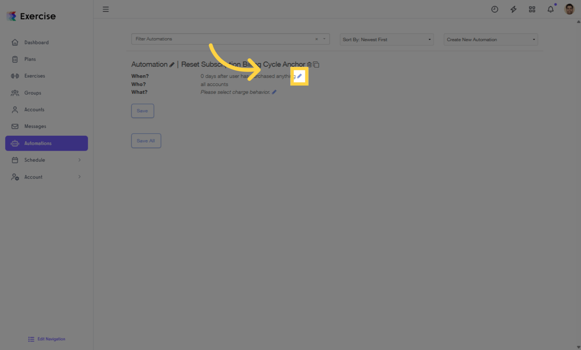
Task: Open Create New Automation dropdown
Action: tap(491, 40)
